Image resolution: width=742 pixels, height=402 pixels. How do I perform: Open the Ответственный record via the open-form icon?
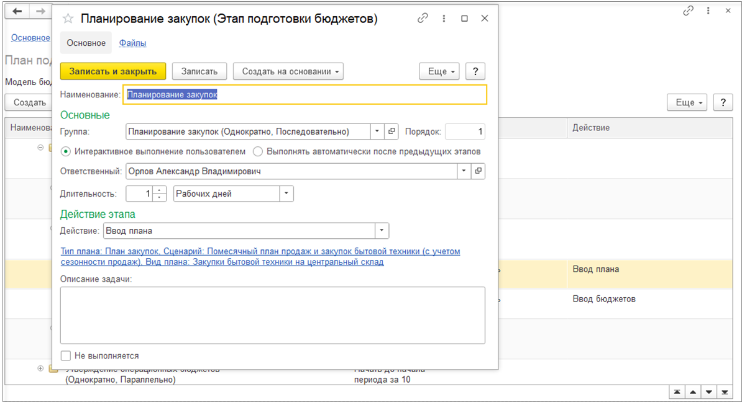click(478, 171)
